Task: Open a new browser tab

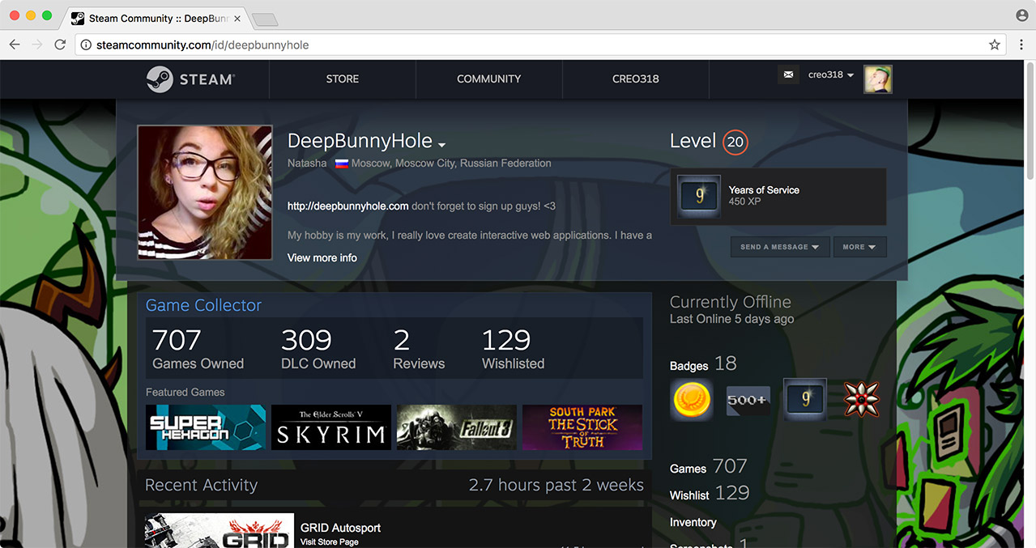Action: [265, 19]
